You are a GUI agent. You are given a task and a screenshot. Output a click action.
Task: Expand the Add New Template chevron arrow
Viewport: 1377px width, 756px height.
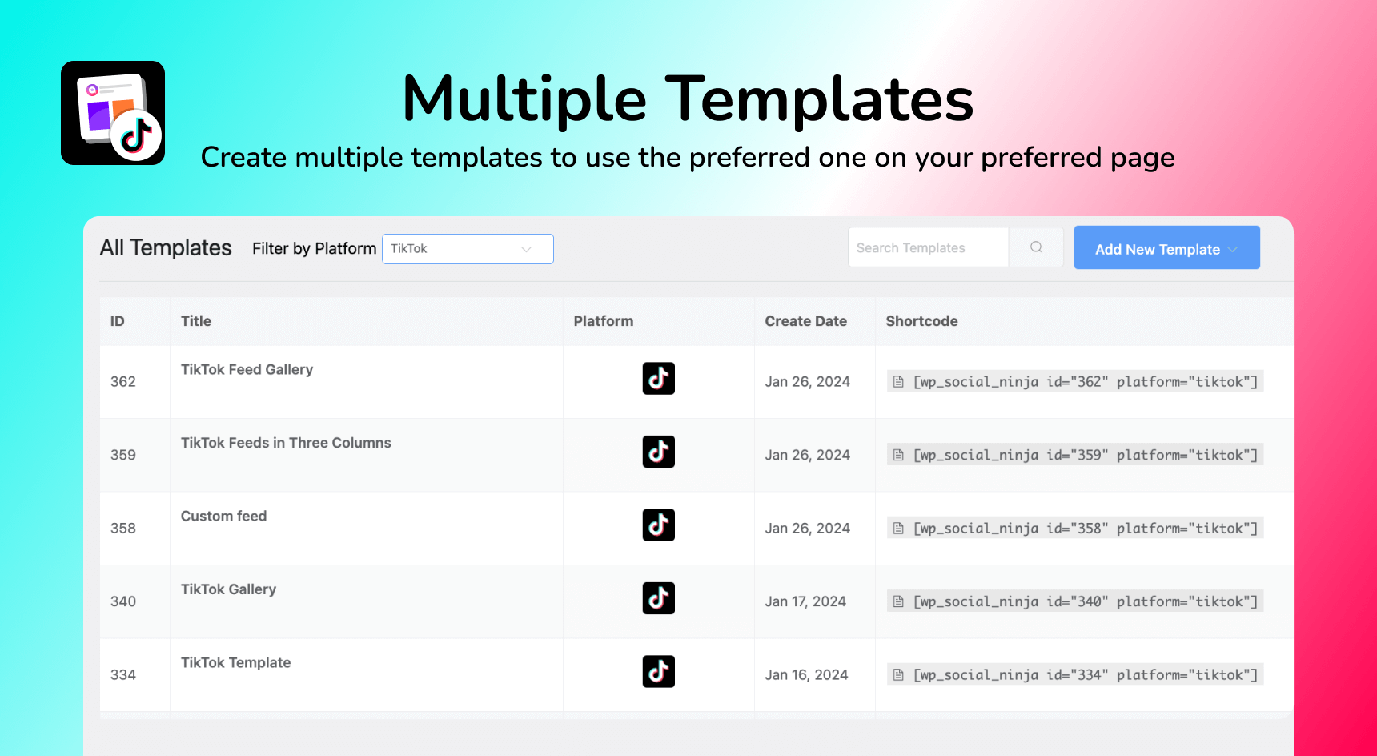click(x=1233, y=249)
